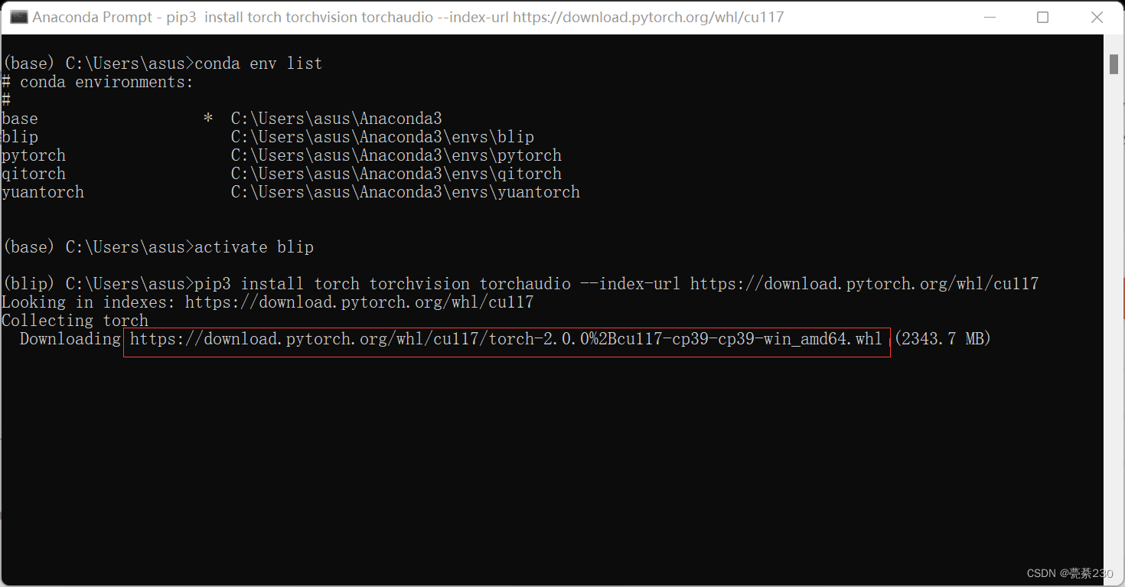Click the comment hash before conda environments
Viewport: 1125px width, 587px height.
6,81
